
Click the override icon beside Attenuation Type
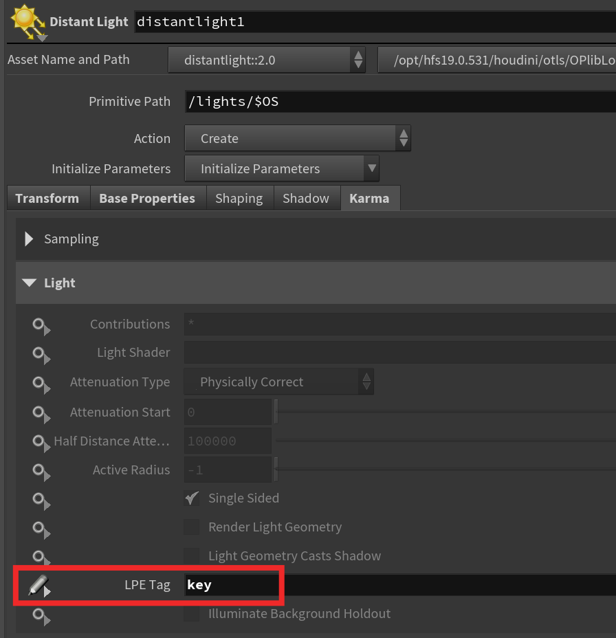click(x=41, y=384)
